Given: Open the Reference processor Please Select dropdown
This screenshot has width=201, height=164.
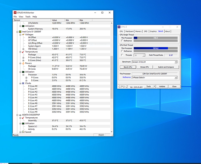Looking at the screenshot, I should [x=176, y=78].
